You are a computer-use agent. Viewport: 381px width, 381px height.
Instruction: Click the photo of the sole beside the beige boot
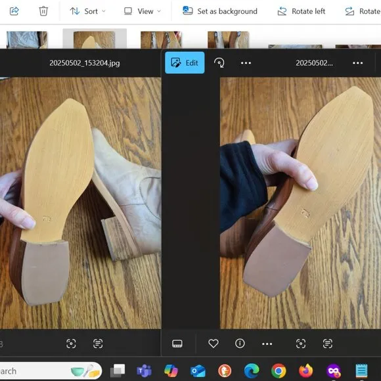80,203
